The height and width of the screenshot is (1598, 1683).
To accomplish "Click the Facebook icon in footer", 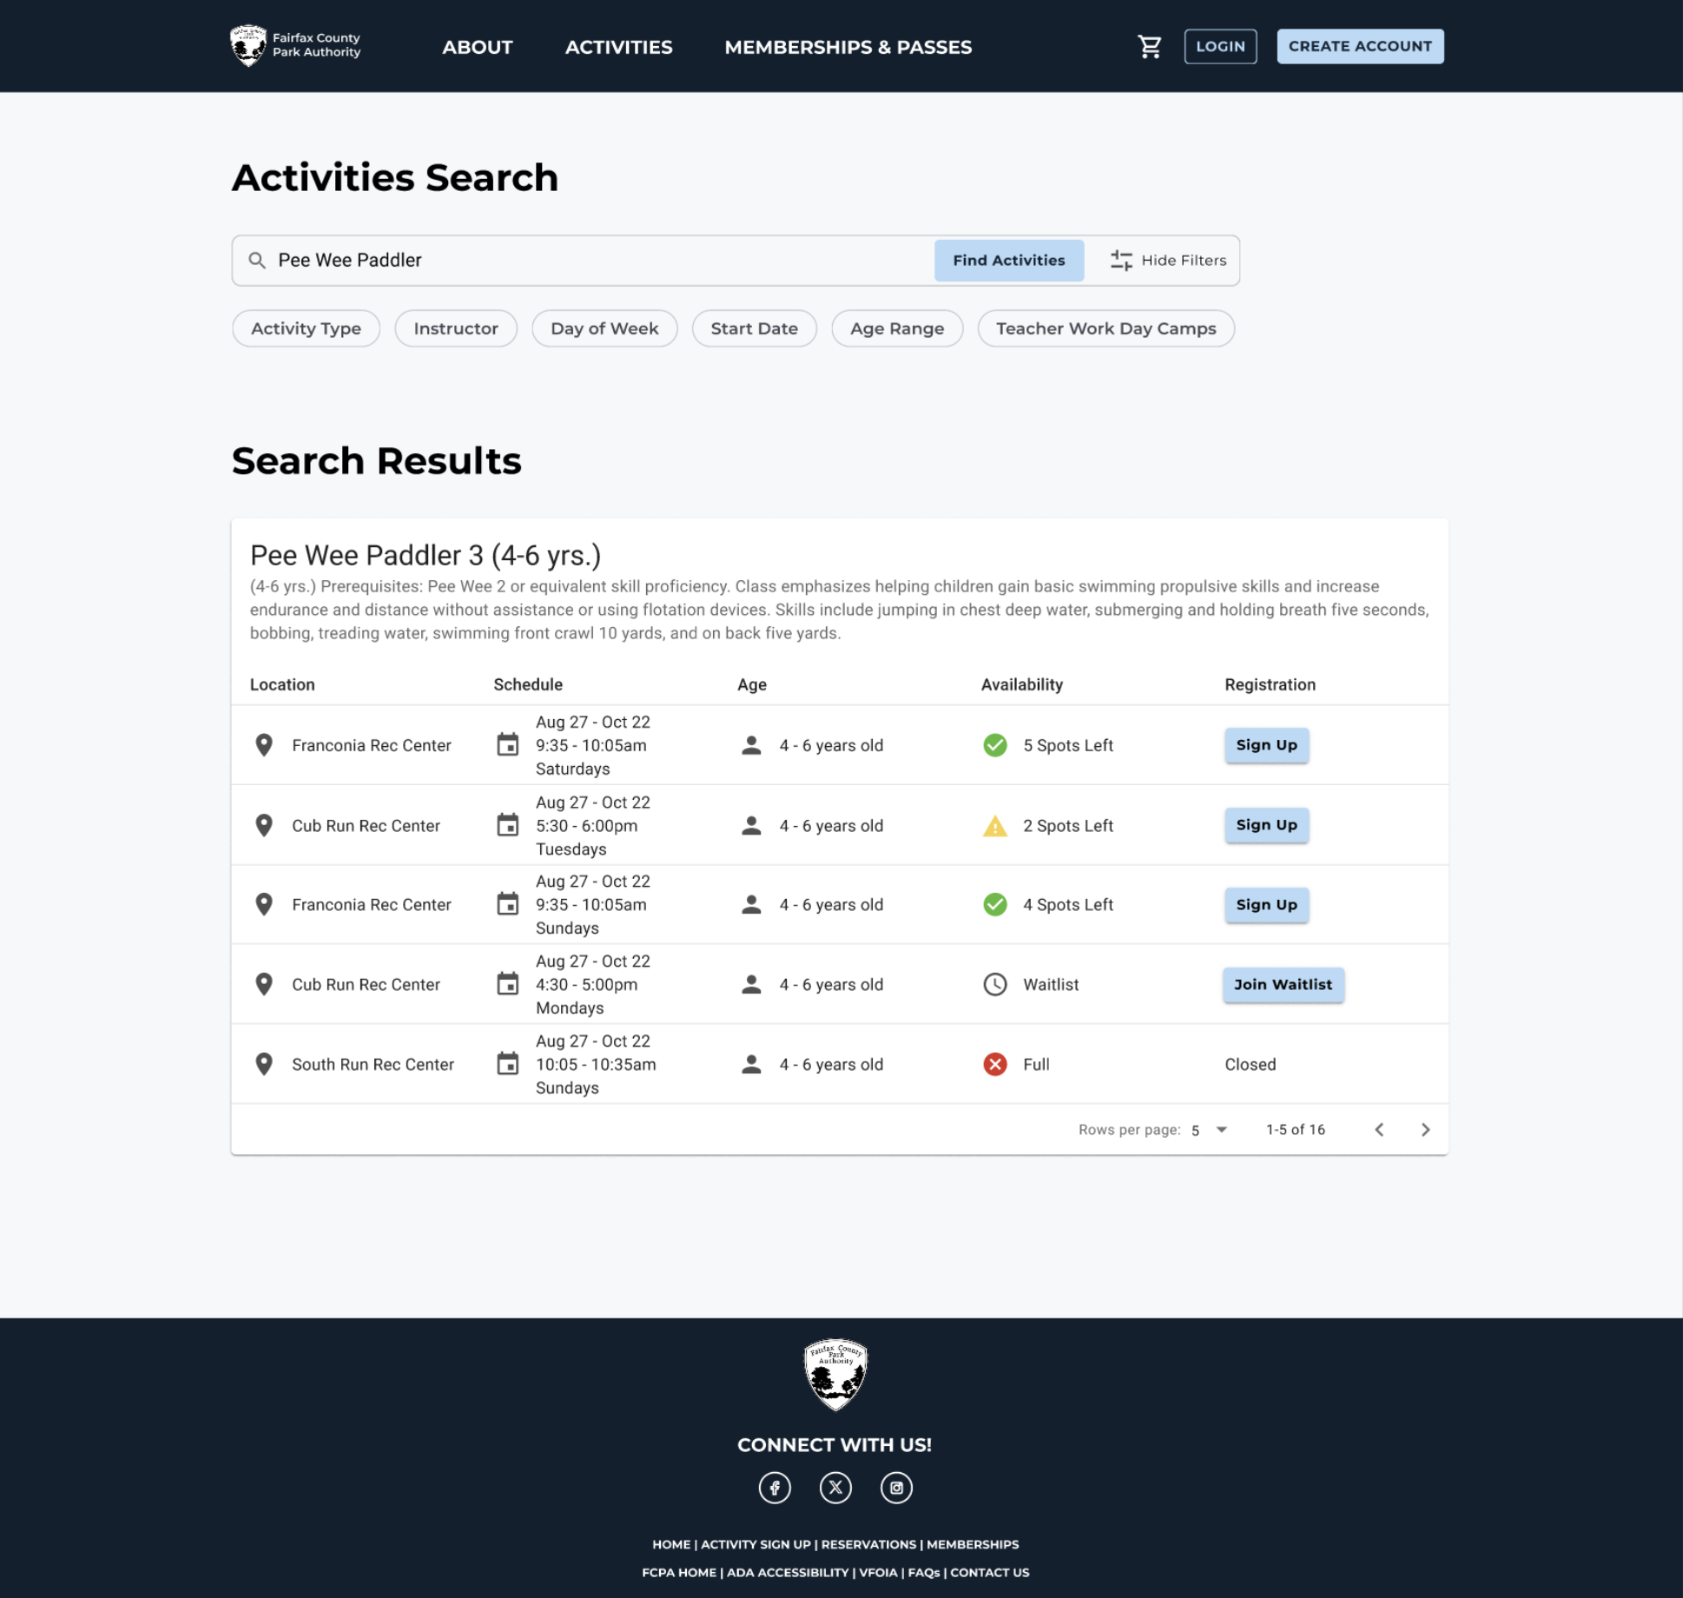I will pos(775,1488).
